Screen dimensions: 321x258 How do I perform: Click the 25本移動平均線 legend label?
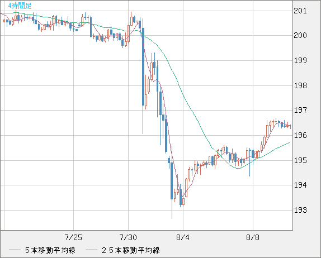pyautogui.click(x=131, y=250)
